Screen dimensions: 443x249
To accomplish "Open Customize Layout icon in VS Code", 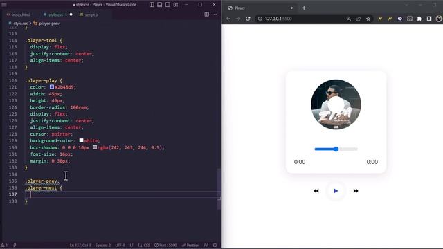I will (x=176, y=5).
